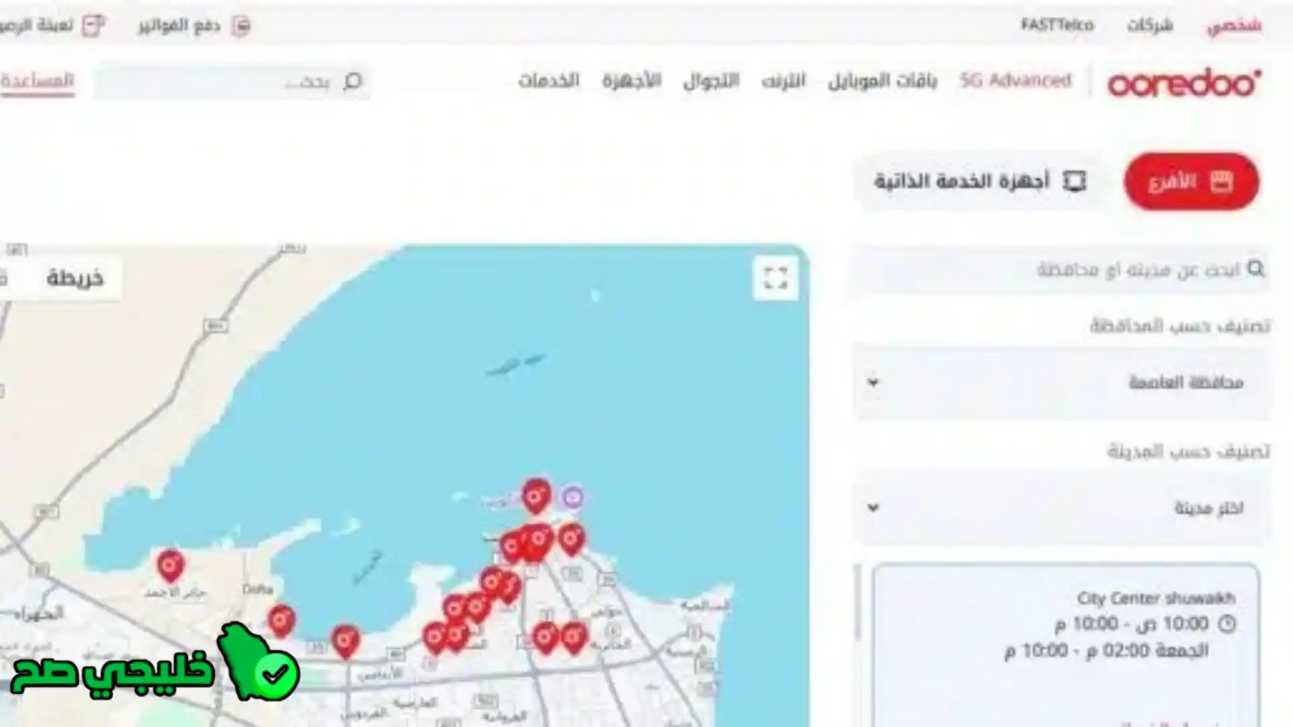
Task: Click the search magnifier icon in the top bar
Action: tap(352, 81)
